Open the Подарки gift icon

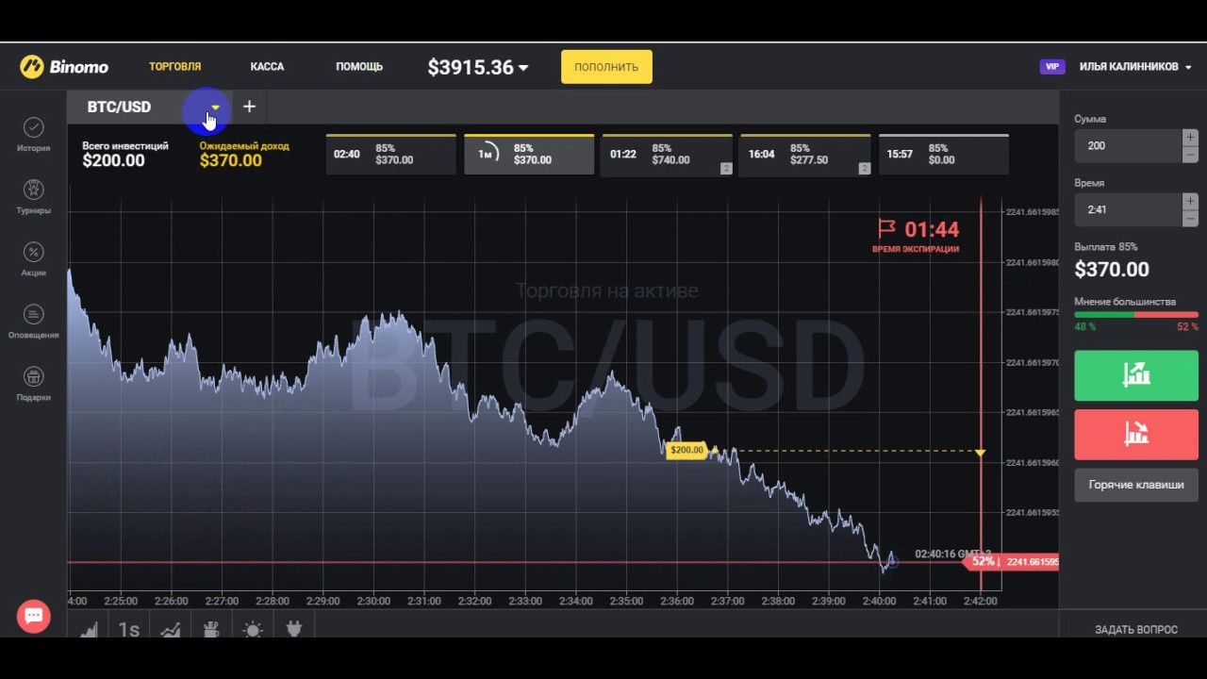pyautogui.click(x=33, y=376)
